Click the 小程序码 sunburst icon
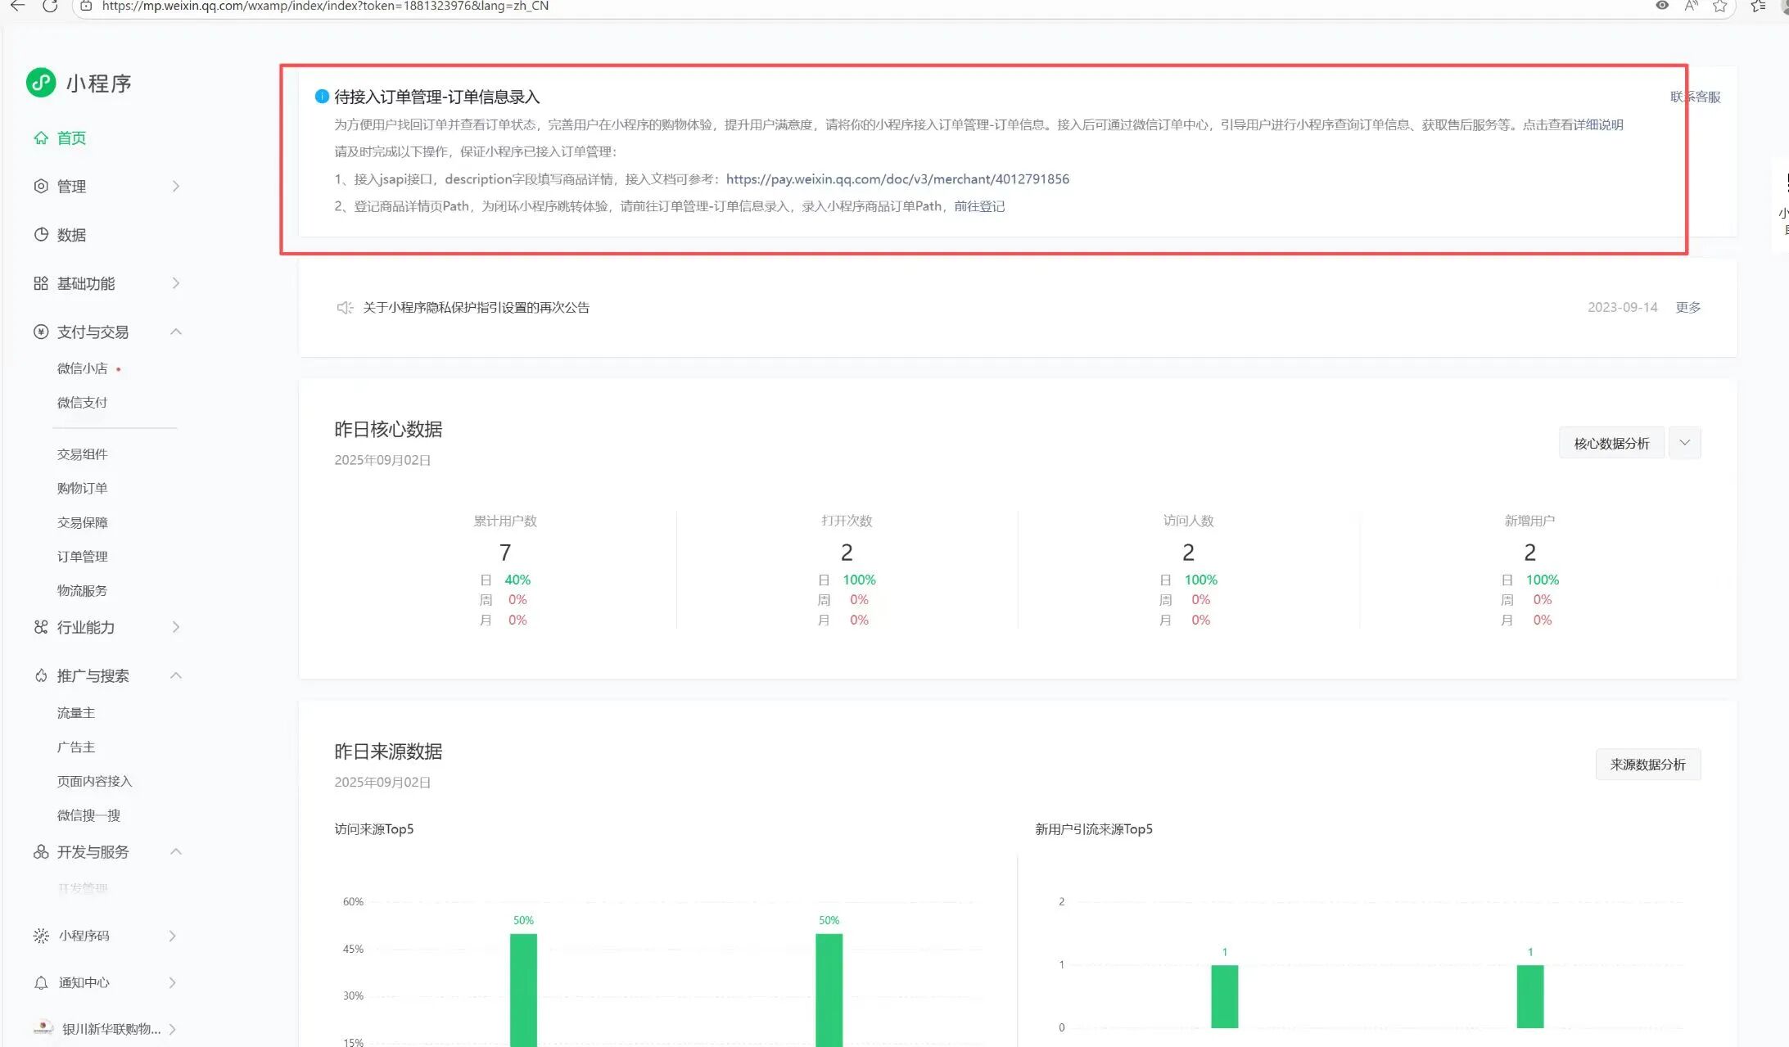 (41, 936)
